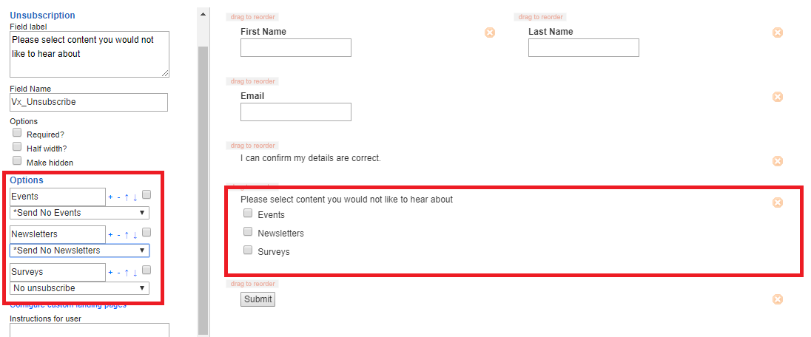Remove the Submit button element
The image size is (811, 337).
pos(777,299)
